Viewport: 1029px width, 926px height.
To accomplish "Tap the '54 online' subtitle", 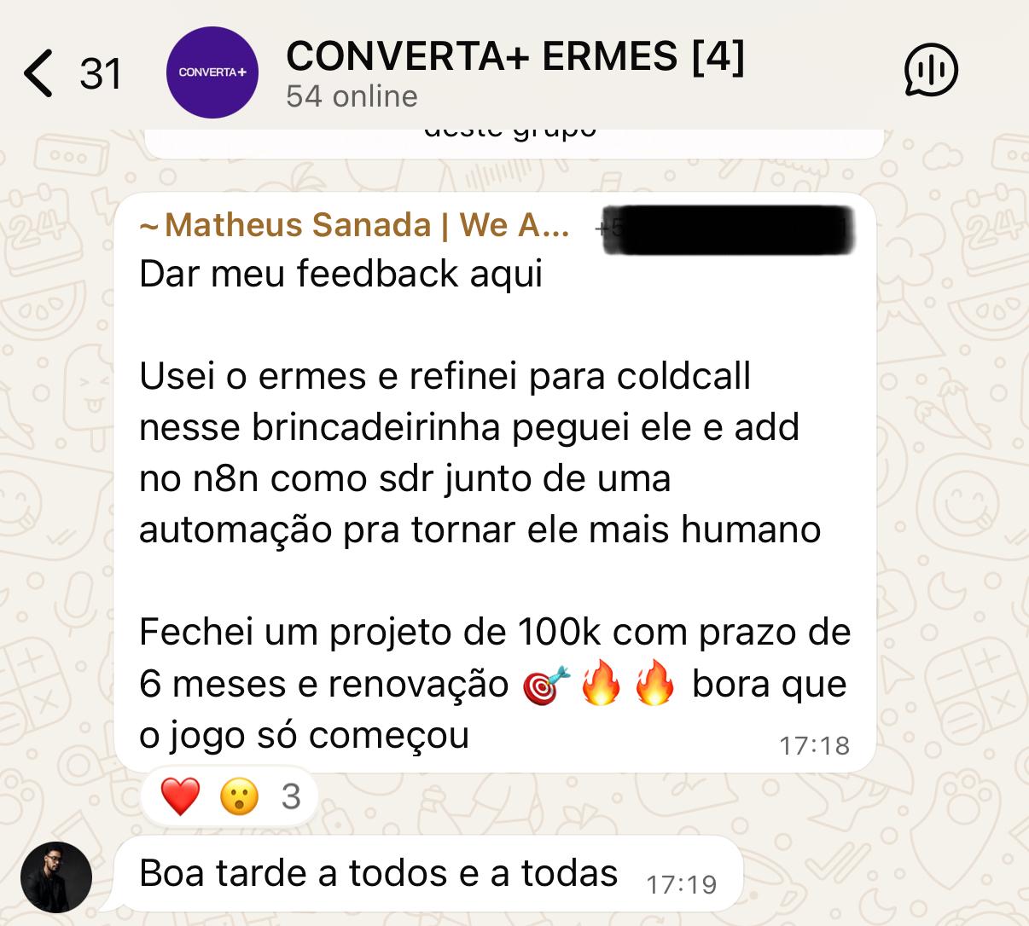I will point(352,96).
